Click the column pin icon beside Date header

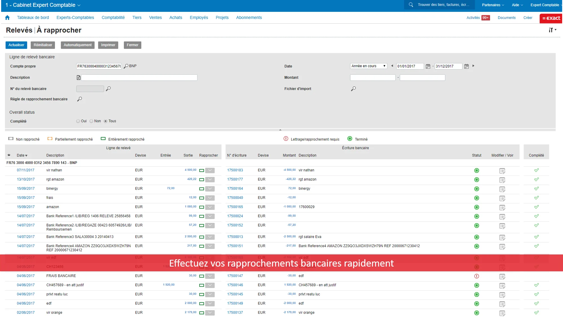coord(9,155)
